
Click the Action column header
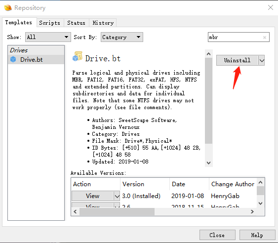tap(96, 184)
